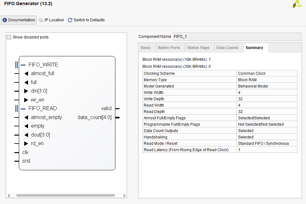Select the Summary tab

[x=254, y=48]
